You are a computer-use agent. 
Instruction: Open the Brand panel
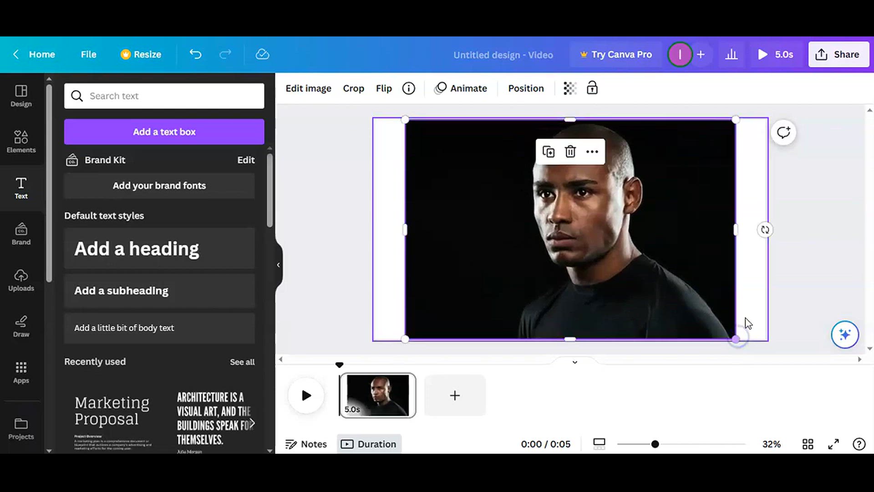coord(21,234)
